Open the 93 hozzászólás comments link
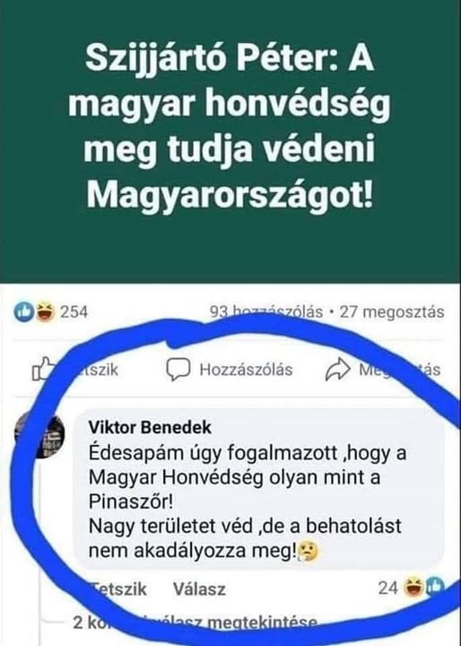 266,312
